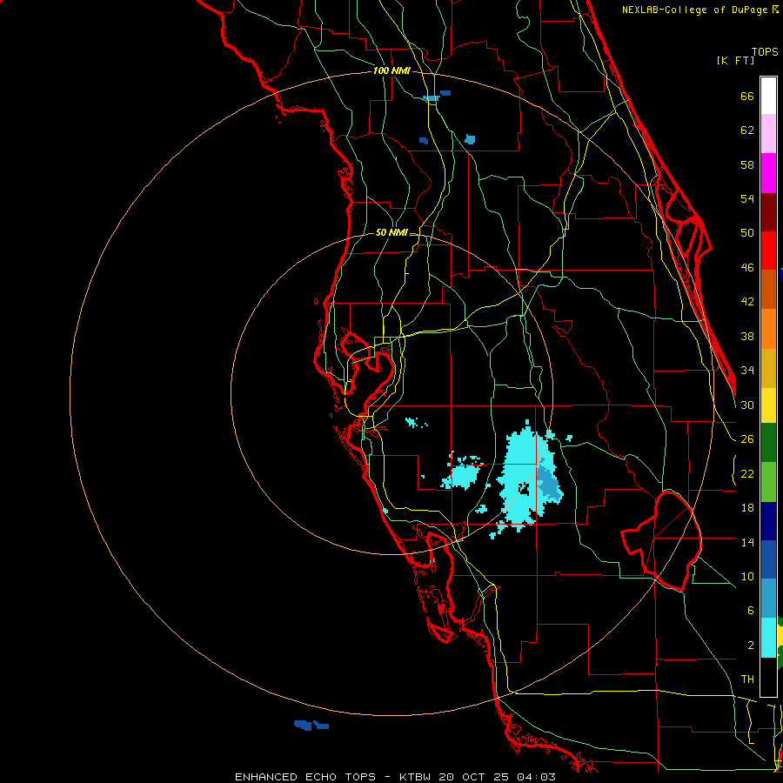Click legend value 54
Image resolution: width=783 pixels, height=783 pixels.
pos(747,198)
